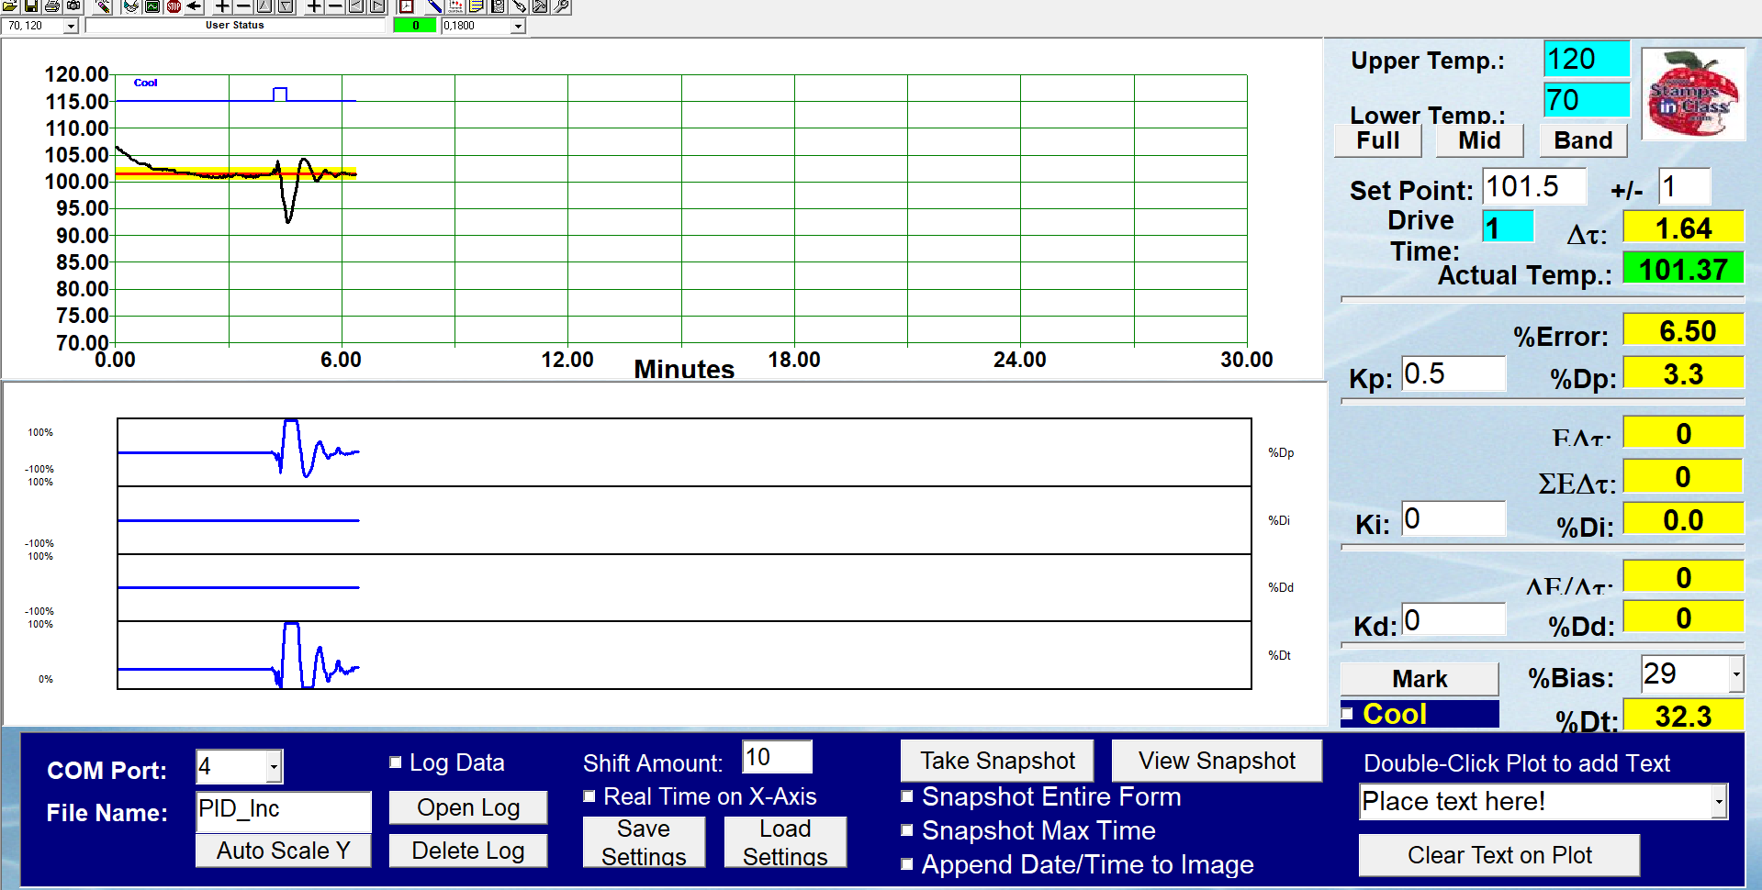
Task: Click the red STOP sign icon
Action: [174, 6]
